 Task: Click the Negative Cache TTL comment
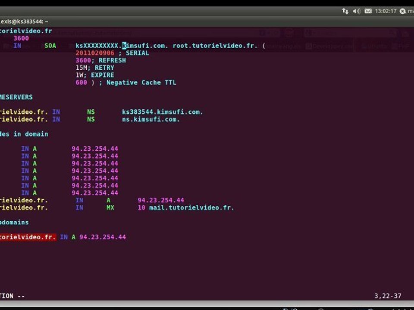(141, 83)
